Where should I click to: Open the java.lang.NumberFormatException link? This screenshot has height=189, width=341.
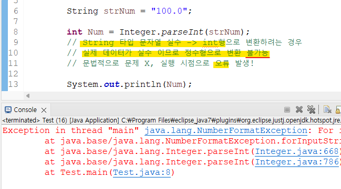(226, 131)
